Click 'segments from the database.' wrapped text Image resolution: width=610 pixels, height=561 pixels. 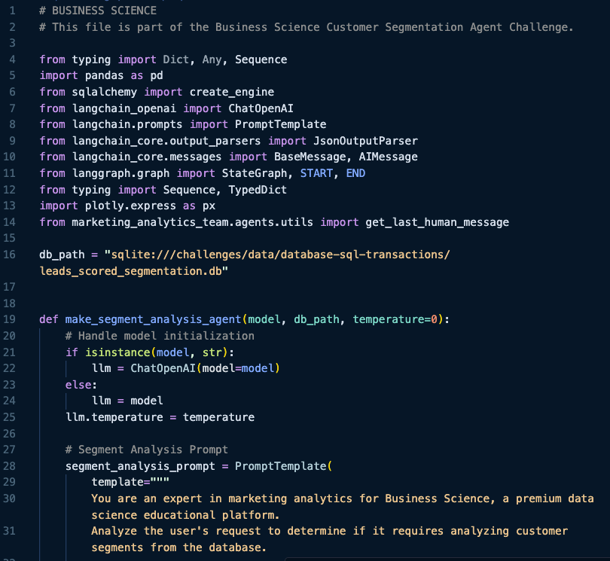179,547
